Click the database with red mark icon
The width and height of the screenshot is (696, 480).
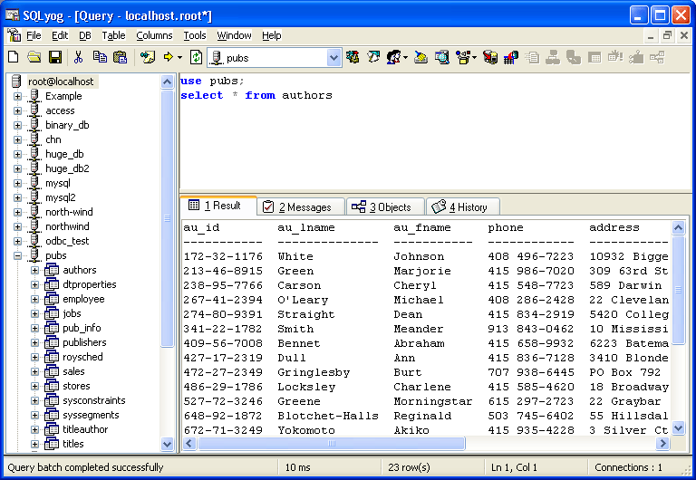tap(490, 57)
